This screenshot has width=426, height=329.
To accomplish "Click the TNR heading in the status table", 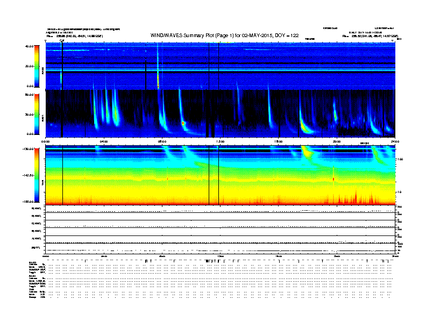I will tap(31, 289).
